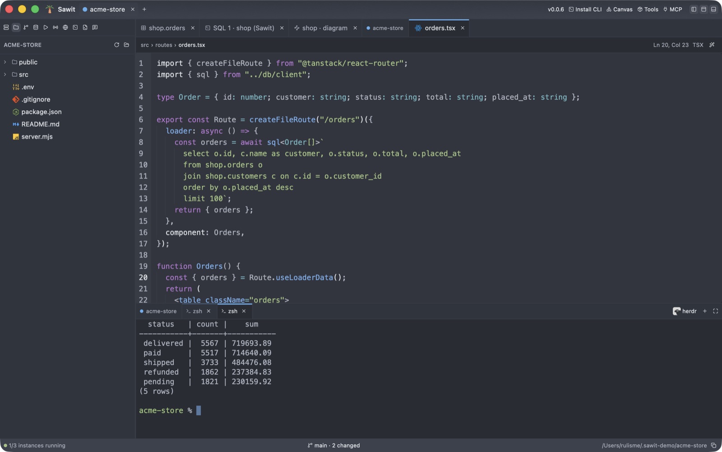This screenshot has height=452, width=722.
Task: Open the TSX language mode selector
Action: [x=698, y=45]
